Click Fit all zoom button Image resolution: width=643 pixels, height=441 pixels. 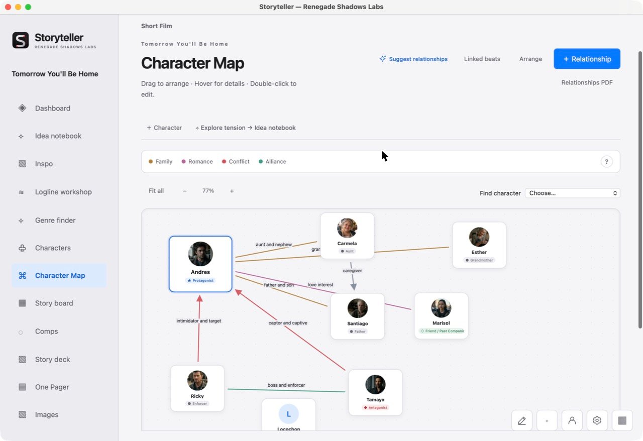(156, 191)
